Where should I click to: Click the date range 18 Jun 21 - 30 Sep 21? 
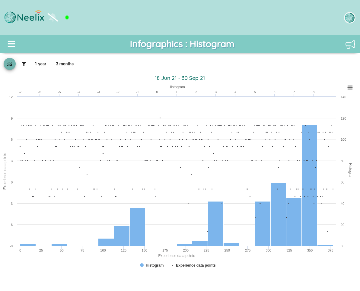click(180, 78)
